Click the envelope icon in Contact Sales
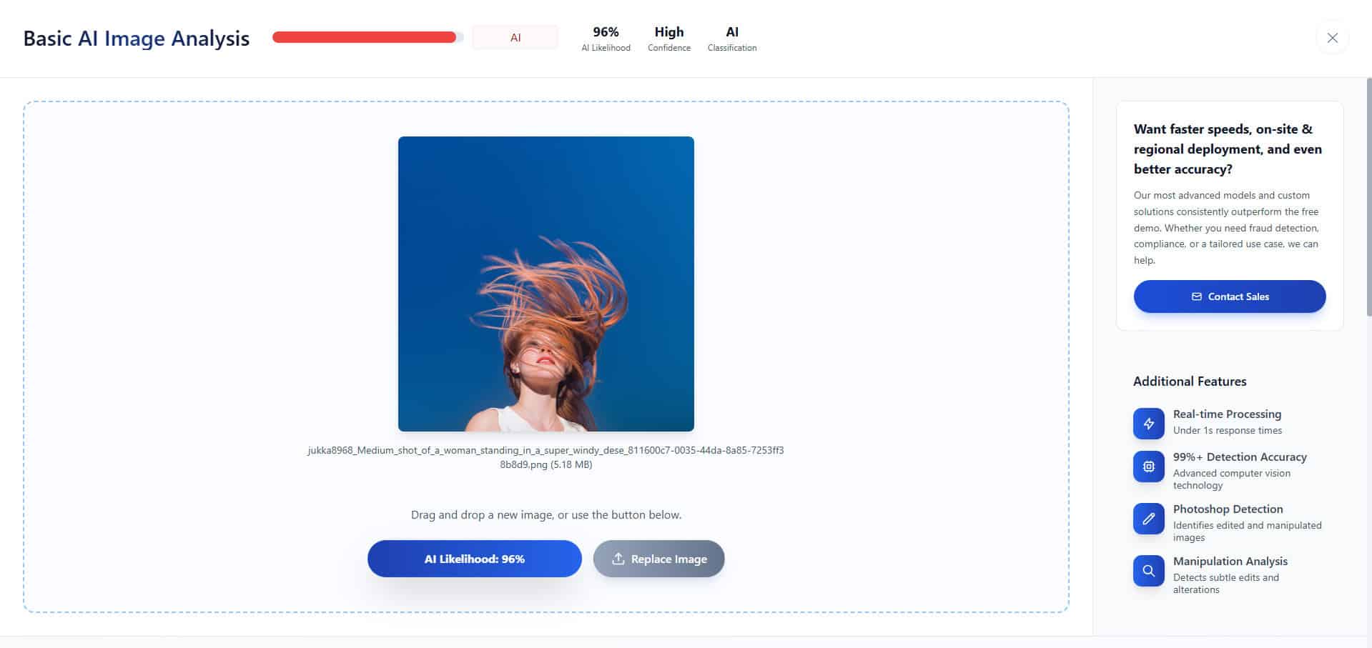This screenshot has width=1372, height=648. tap(1196, 296)
